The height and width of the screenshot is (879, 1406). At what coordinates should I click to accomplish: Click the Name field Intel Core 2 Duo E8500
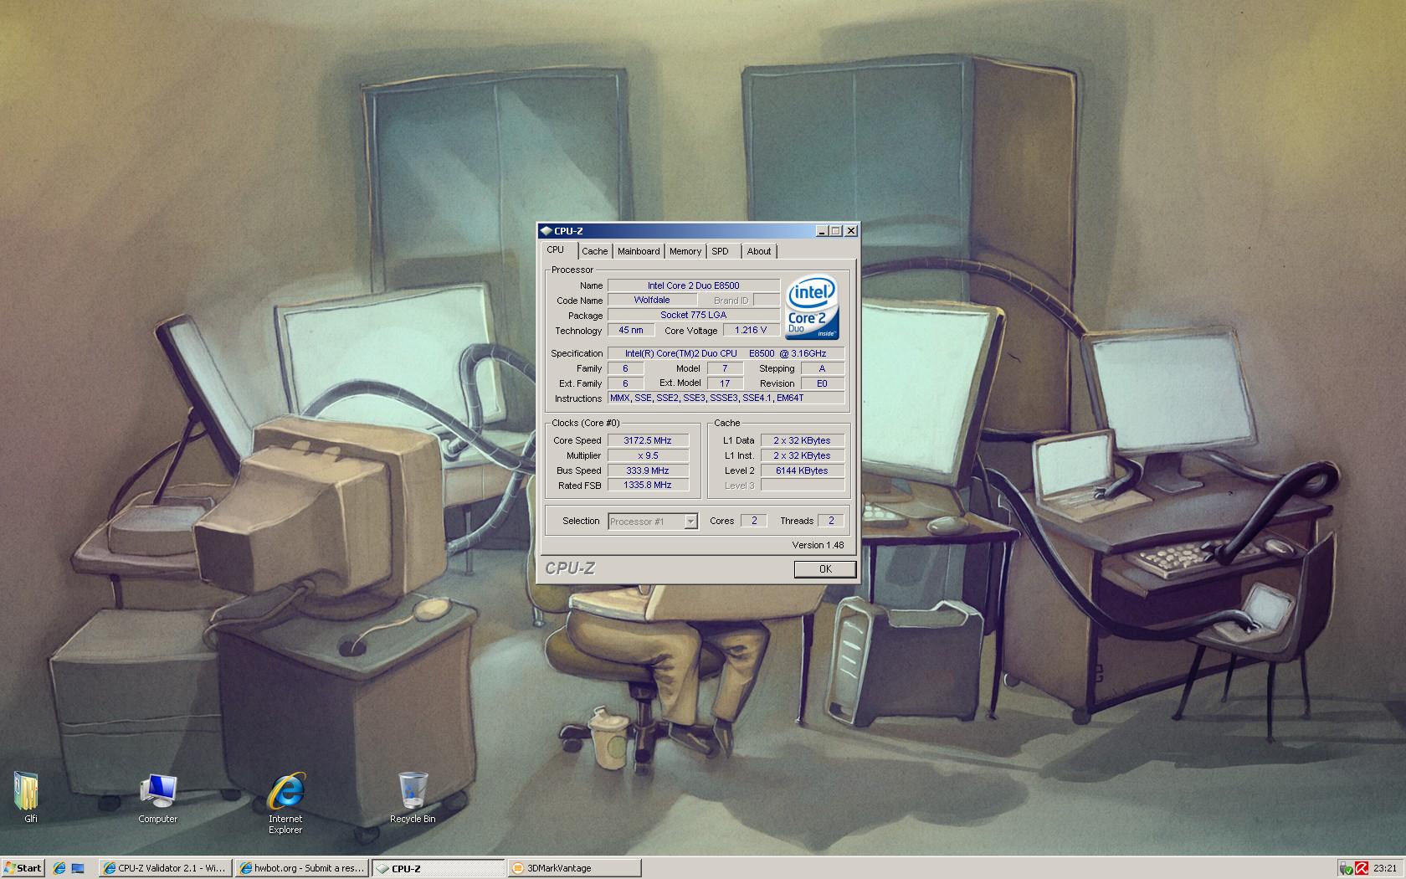point(693,285)
